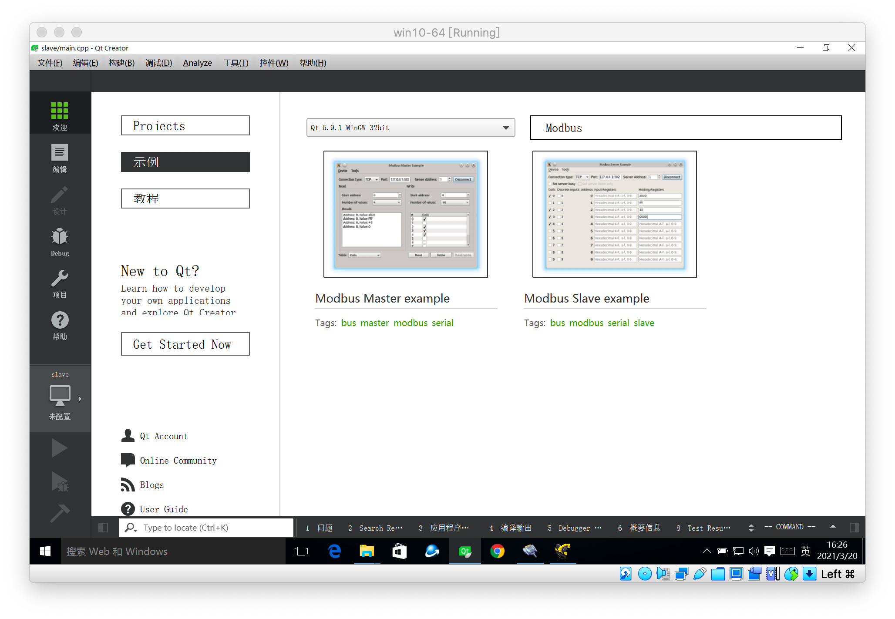Switch to Debug mode bug icon
895x619 pixels.
(60, 236)
